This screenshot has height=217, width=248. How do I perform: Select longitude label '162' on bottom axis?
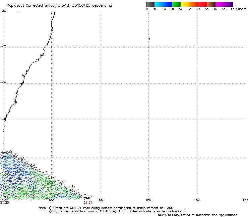click(197, 200)
